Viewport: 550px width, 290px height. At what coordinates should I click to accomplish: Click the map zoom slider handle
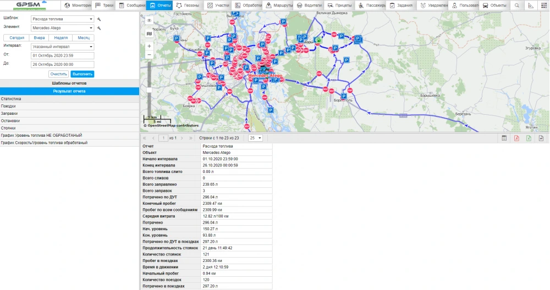pyautogui.click(x=149, y=91)
